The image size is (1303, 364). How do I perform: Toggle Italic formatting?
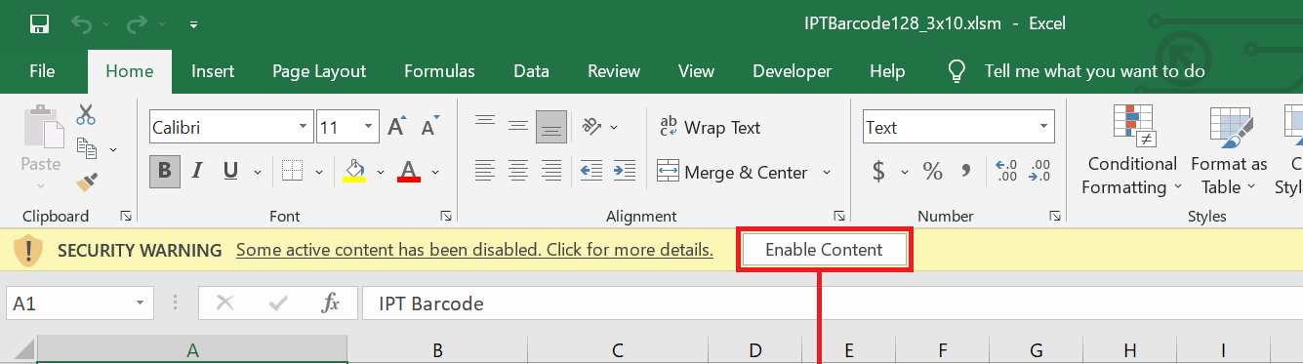(197, 172)
